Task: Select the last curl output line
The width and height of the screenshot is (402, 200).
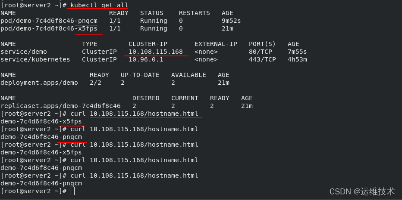Action: [41, 183]
